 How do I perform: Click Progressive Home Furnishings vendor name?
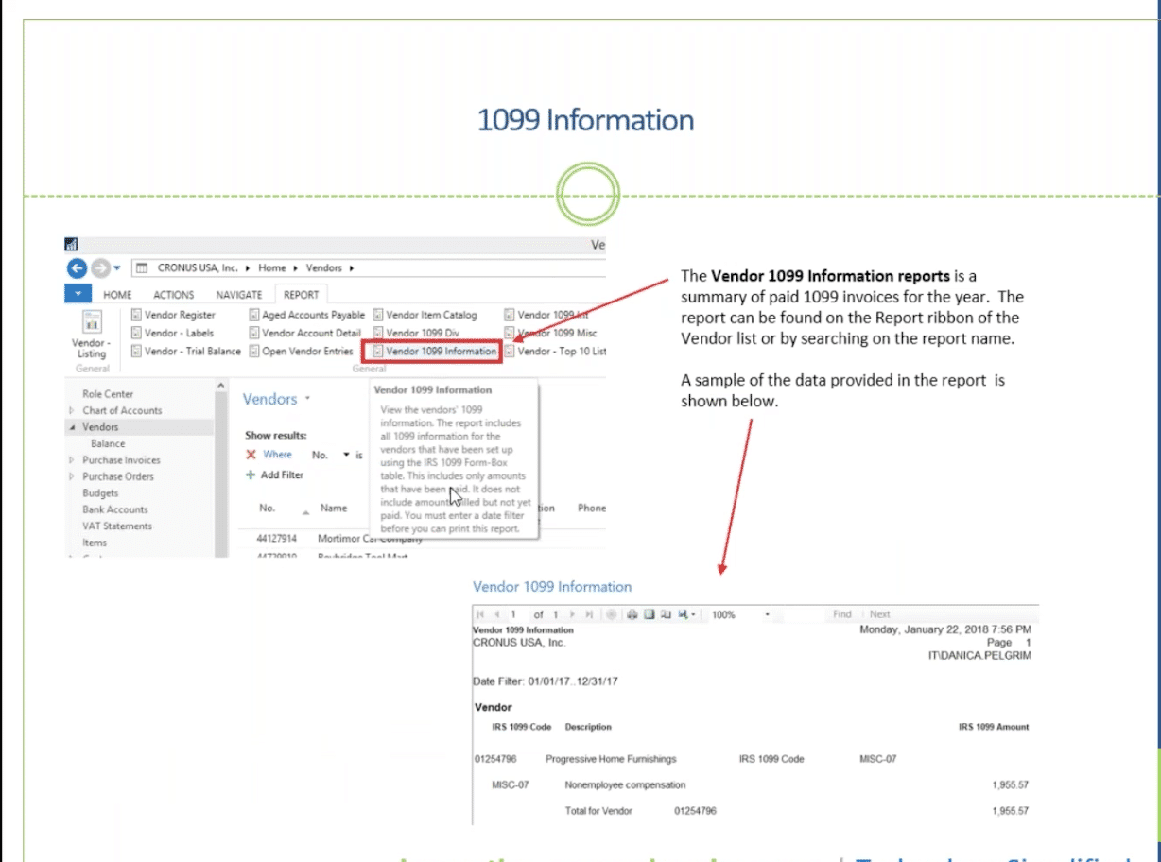point(611,759)
